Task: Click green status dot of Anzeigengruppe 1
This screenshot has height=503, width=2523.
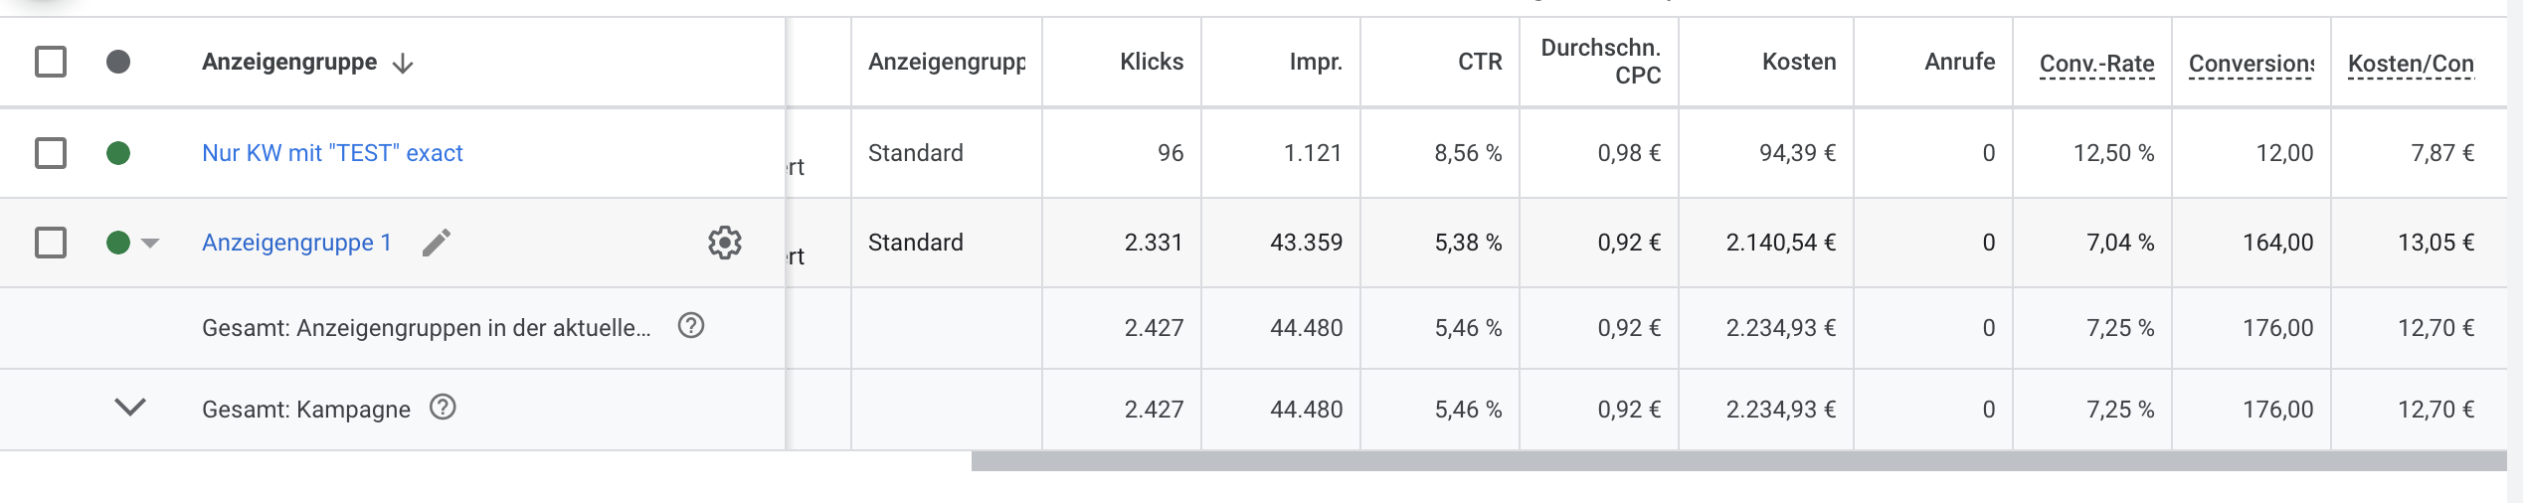Action: pyautogui.click(x=118, y=243)
